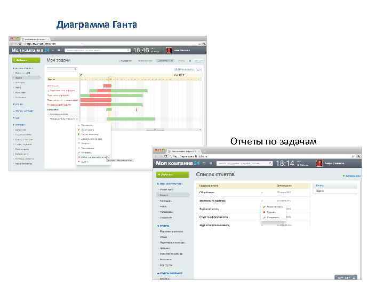Click green Add button in Gantt window
The image size is (384, 288).
click(26, 60)
